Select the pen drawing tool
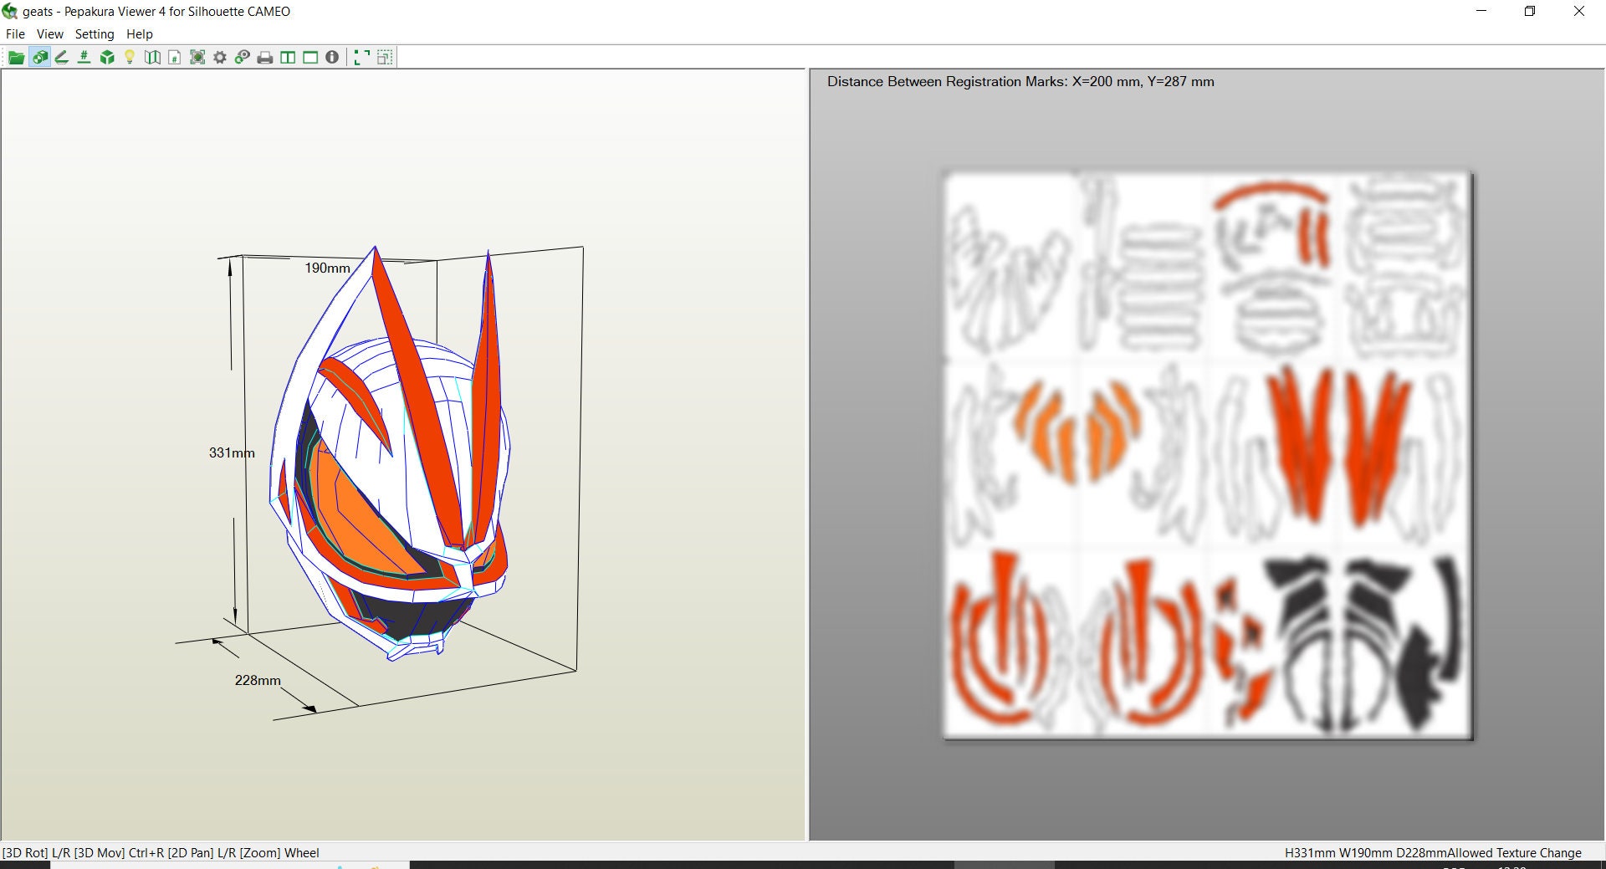The image size is (1606, 869). point(61,57)
